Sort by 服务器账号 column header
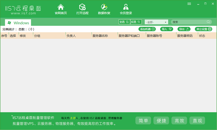This screenshot has height=130, width=217. click(x=161, y=36)
